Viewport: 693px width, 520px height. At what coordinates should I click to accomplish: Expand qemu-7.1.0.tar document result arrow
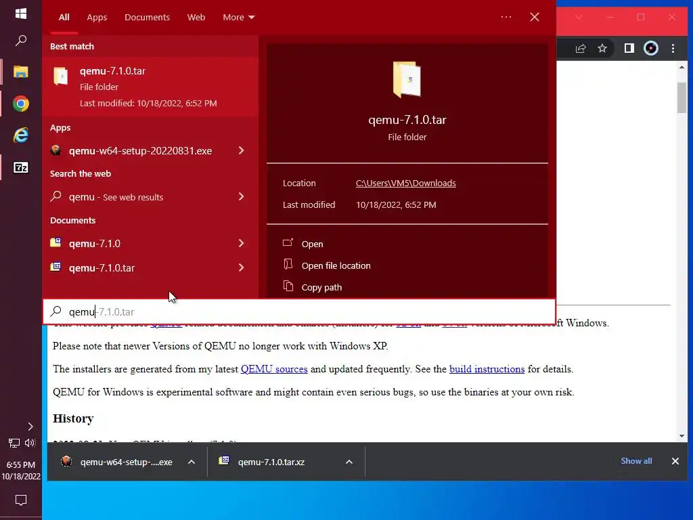point(242,267)
